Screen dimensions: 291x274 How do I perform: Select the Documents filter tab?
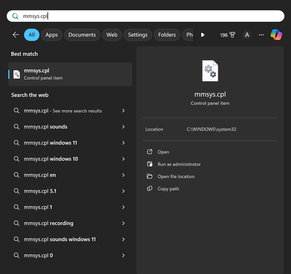[x=82, y=35]
